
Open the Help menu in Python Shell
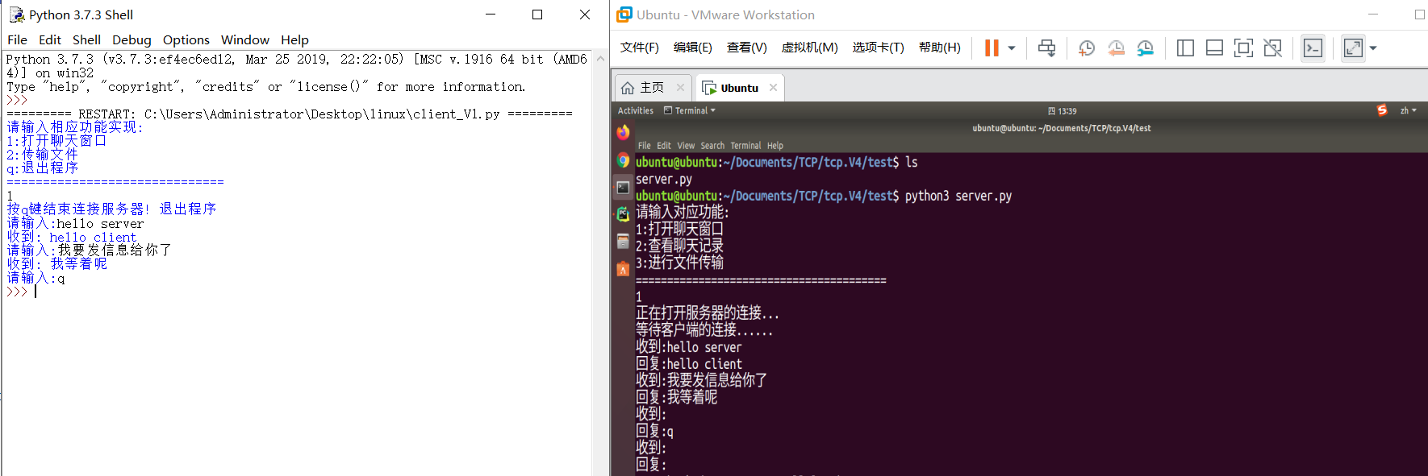294,39
